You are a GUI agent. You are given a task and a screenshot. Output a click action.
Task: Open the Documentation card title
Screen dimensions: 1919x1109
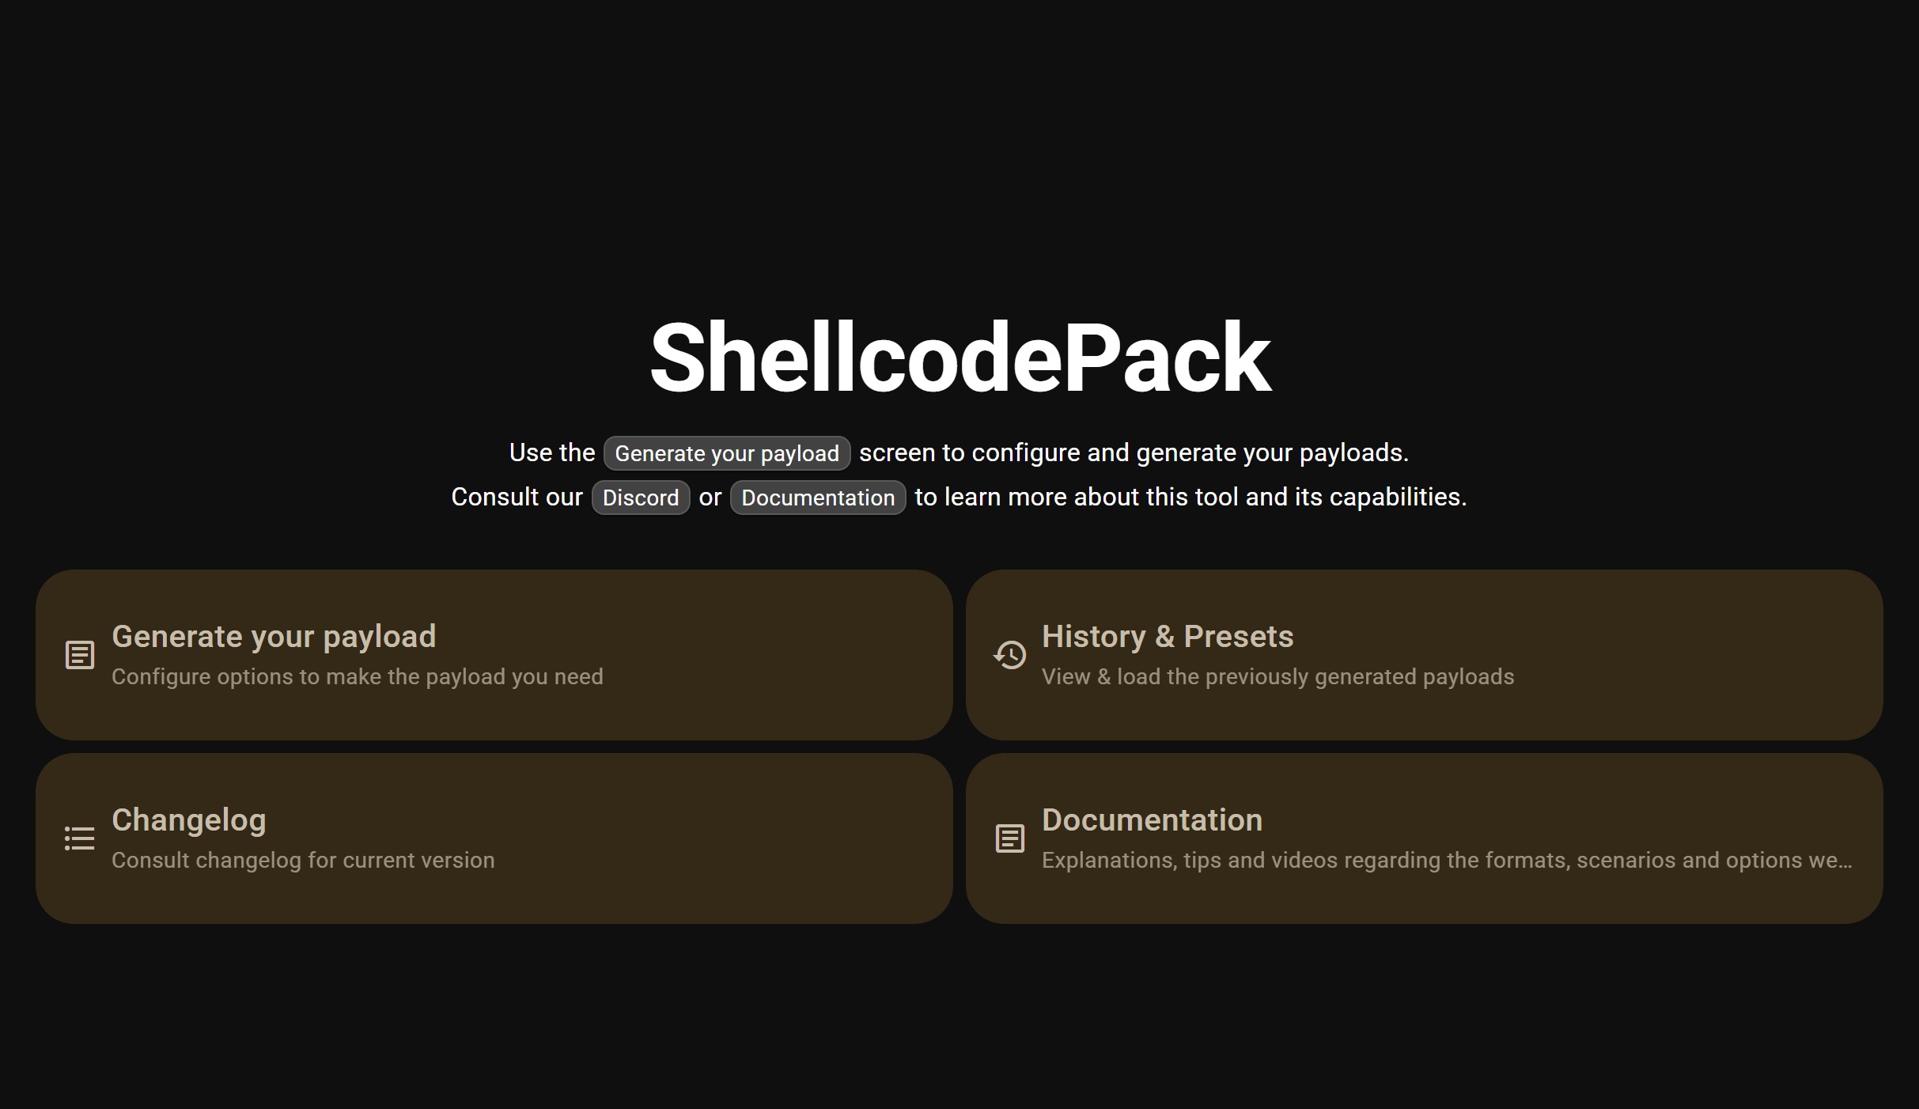pos(1151,820)
